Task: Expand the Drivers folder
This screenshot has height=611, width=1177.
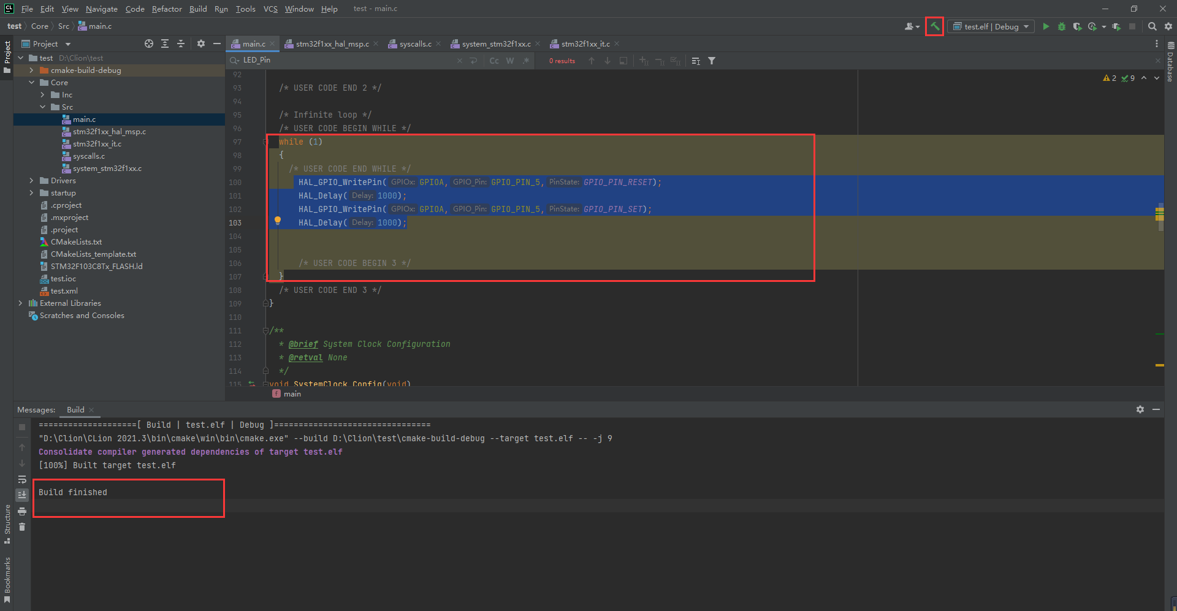Action: click(x=31, y=181)
